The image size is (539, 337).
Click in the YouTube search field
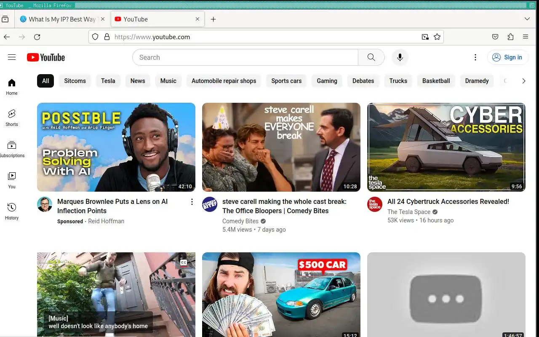click(245, 57)
